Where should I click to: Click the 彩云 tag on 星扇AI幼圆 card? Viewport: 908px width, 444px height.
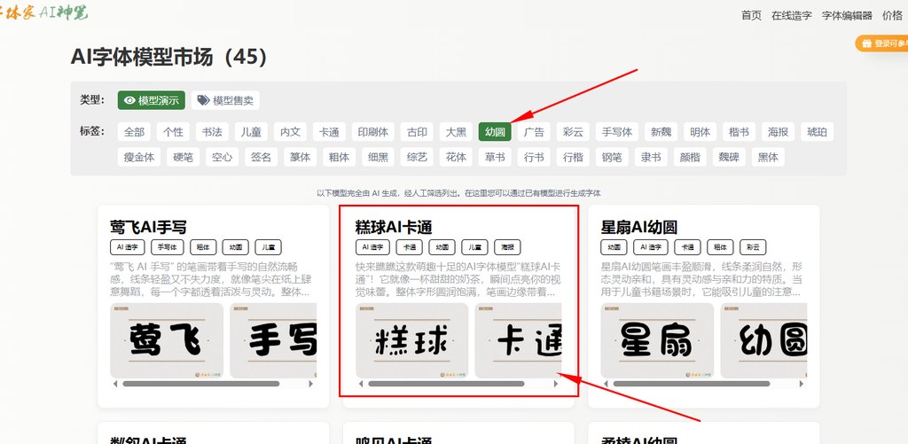754,247
